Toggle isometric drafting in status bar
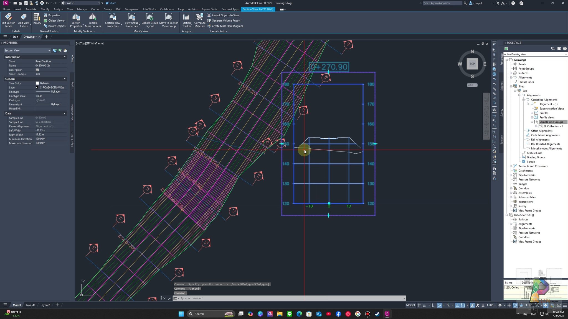 coord(448,305)
